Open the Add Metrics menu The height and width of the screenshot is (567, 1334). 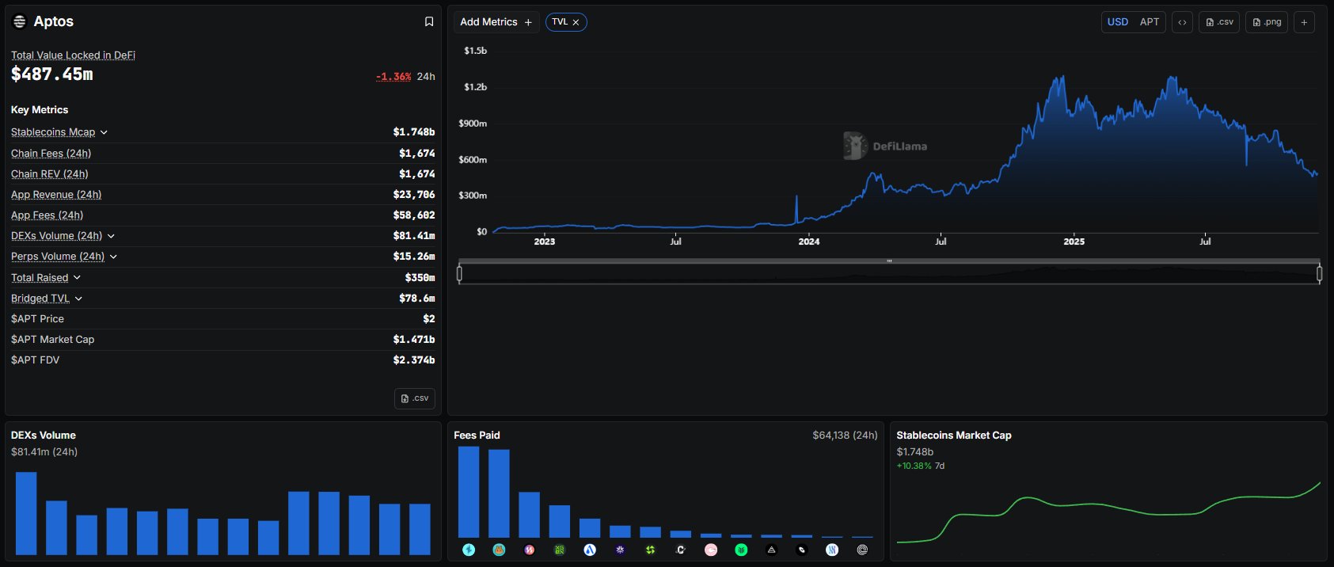pyautogui.click(x=496, y=22)
